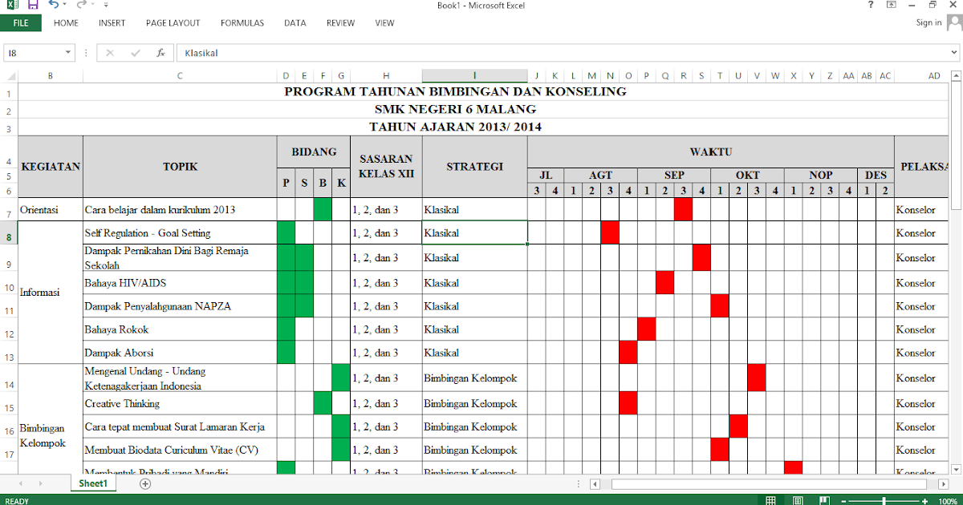Switch to Page Layout view icon
The image size is (963, 505).
click(799, 500)
